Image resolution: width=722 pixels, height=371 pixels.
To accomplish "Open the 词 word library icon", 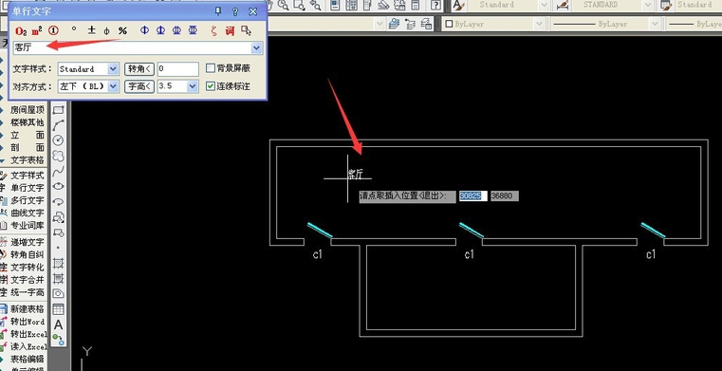I will (230, 31).
